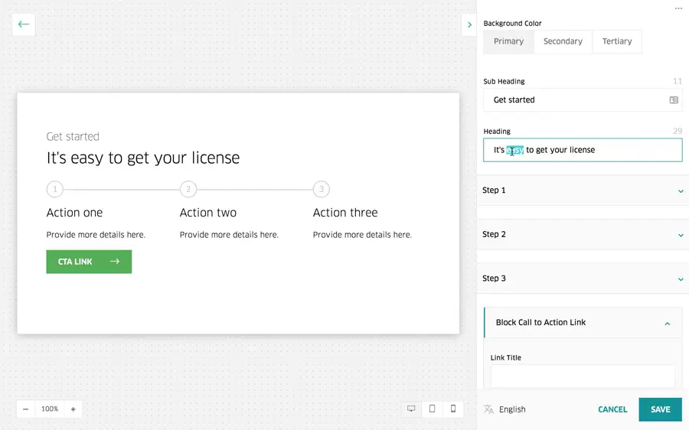Click the 'Link Title' label
The width and height of the screenshot is (689, 430).
pos(505,357)
